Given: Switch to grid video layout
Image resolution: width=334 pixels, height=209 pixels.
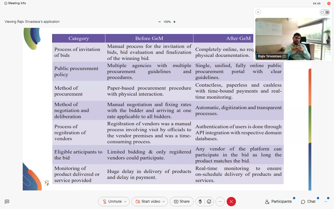Looking at the screenshot, I should (x=327, y=12).
